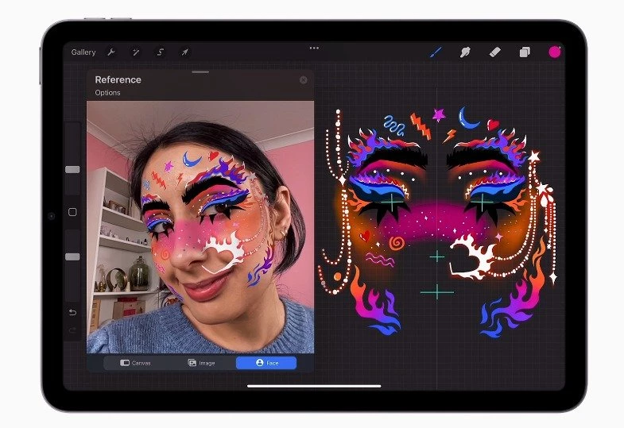This screenshot has width=624, height=428.
Task: Activate the Transform arrow tool
Action: click(184, 52)
